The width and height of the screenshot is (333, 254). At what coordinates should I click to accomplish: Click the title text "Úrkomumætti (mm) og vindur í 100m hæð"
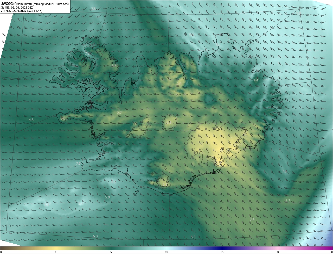(42, 4)
